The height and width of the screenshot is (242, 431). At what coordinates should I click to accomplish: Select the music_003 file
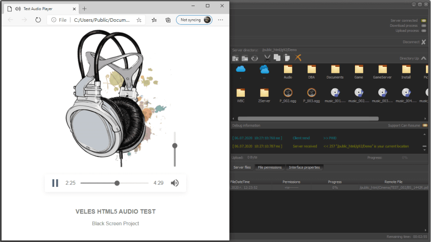click(x=382, y=96)
